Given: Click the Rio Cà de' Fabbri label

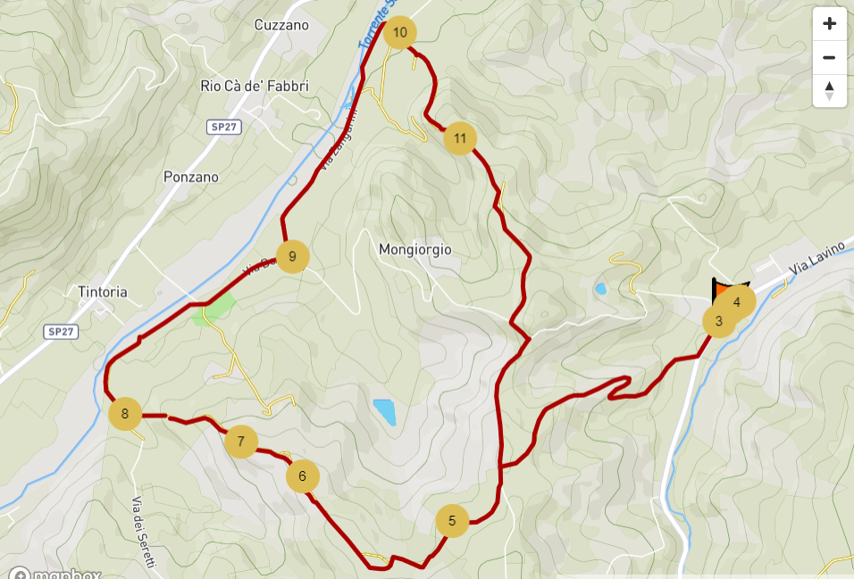Looking at the screenshot, I should click(x=255, y=86).
